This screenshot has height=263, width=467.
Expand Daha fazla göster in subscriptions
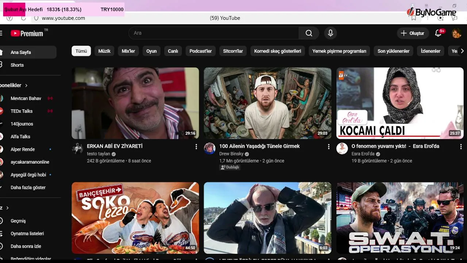tap(28, 187)
